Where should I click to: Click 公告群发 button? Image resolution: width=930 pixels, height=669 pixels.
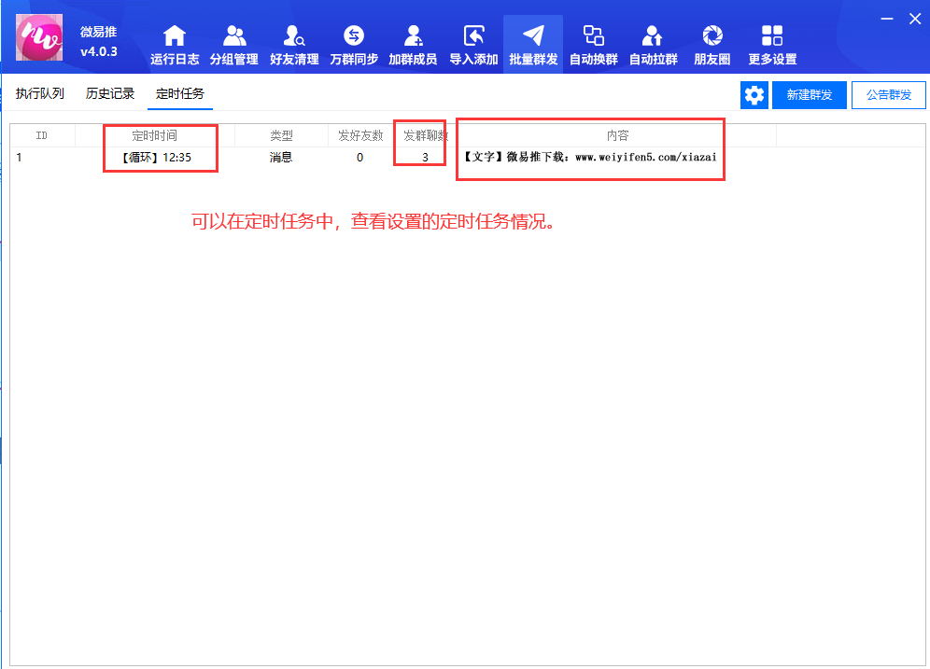(x=889, y=95)
